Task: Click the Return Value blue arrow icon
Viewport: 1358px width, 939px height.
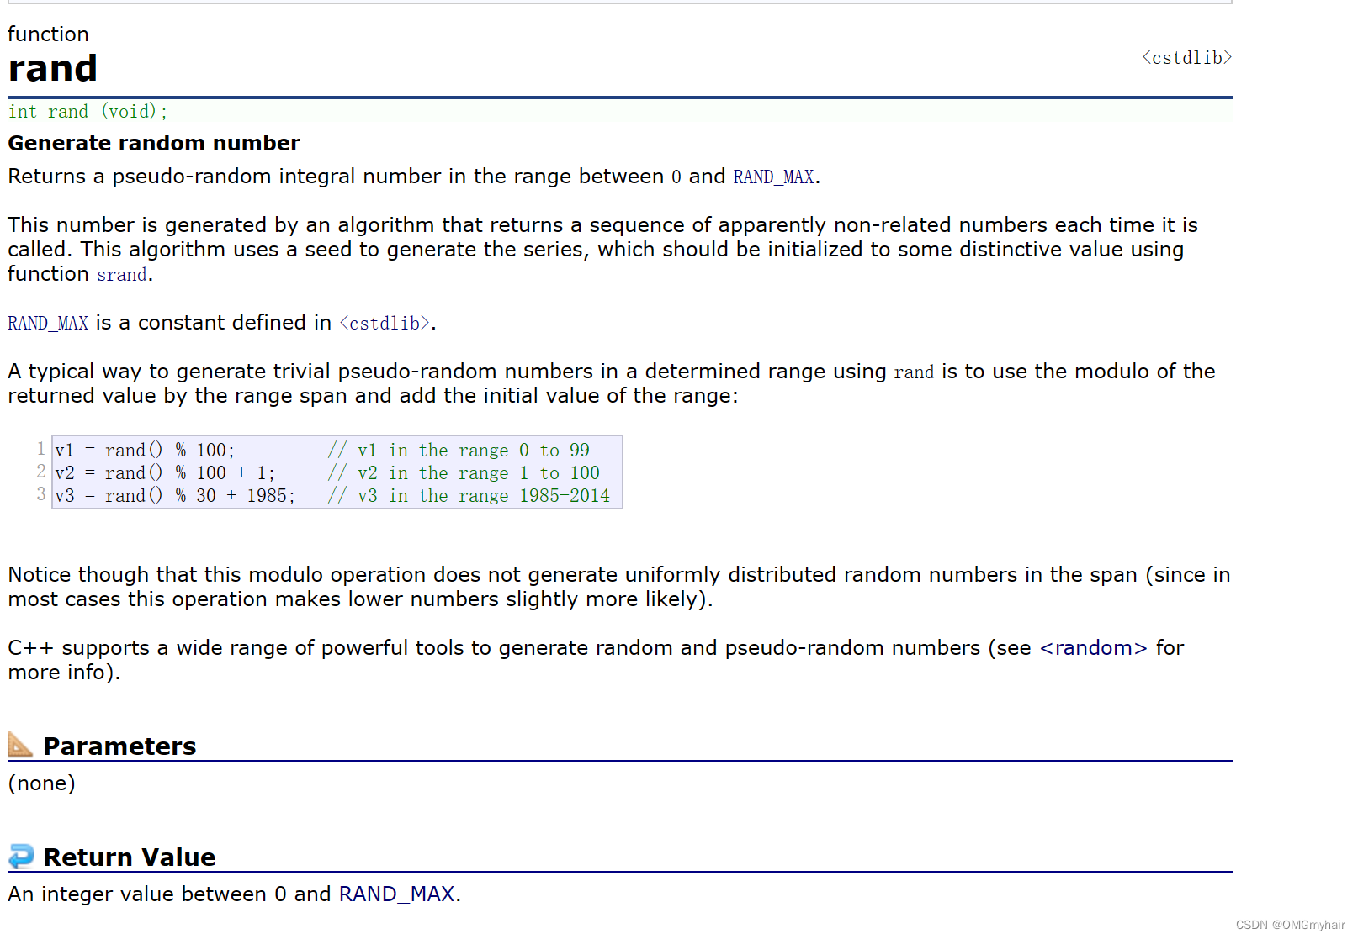Action: [21, 856]
